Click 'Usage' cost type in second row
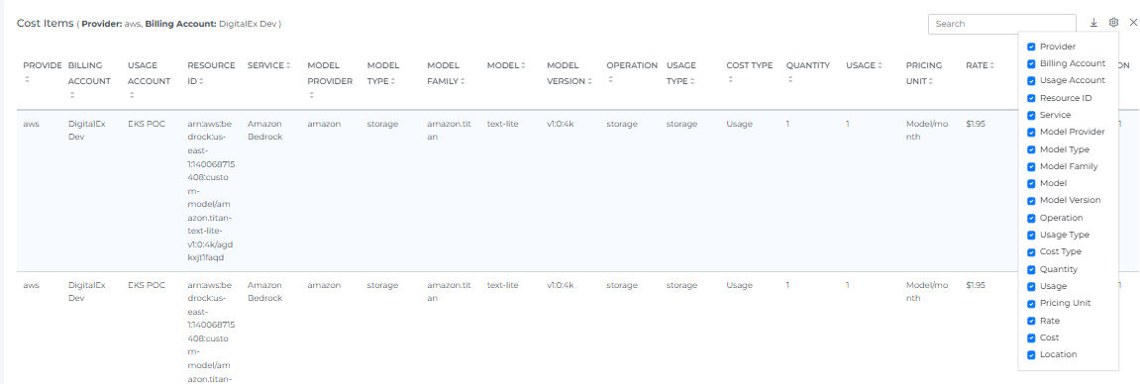1140x384 pixels. tap(739, 285)
